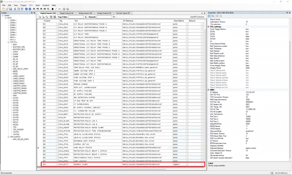
Task: Create a new project via toolbar icon
Action: (x=3, y=9)
